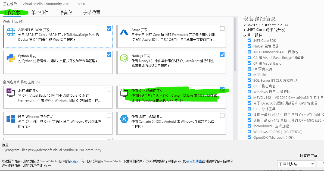Select the ASP.NET 和 Web 开发 workload card

coord(58,36)
